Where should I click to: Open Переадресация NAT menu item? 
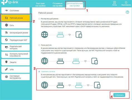coord(16,40)
